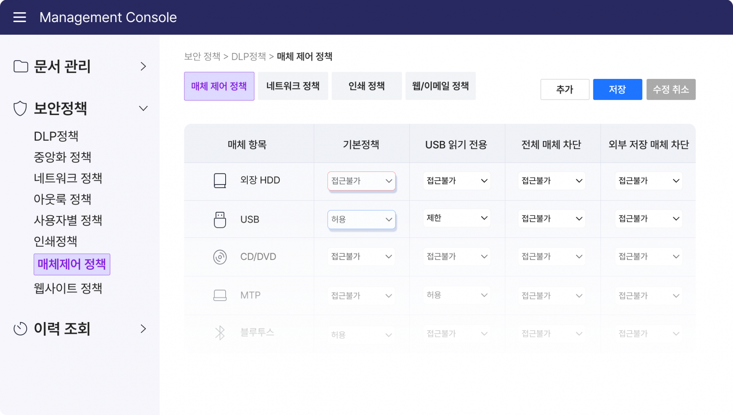Click the MTP device icon
Viewport: 733px width, 415px height.
(220, 295)
